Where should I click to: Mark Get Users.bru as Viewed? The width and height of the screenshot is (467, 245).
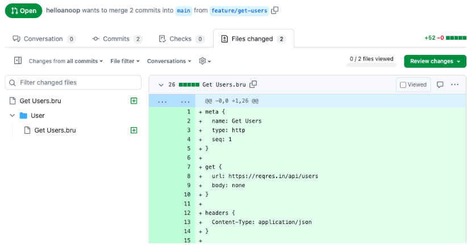pos(413,85)
